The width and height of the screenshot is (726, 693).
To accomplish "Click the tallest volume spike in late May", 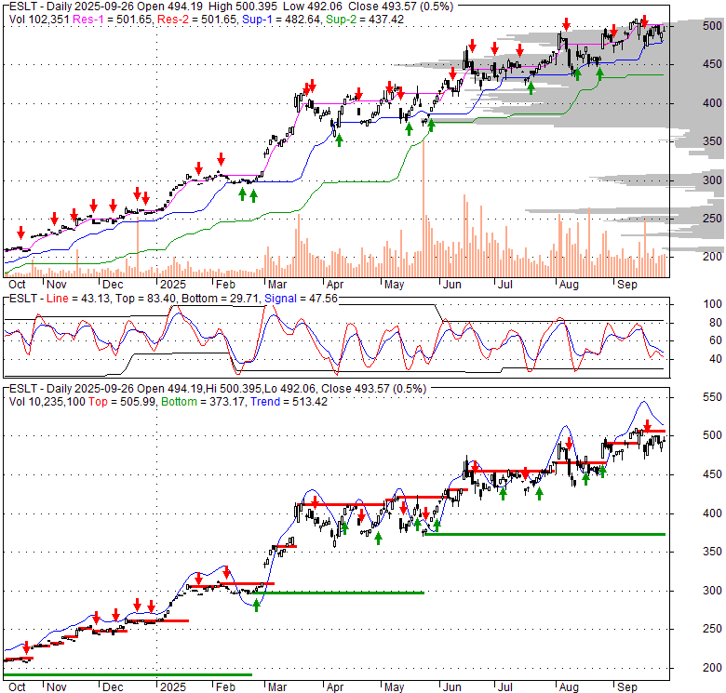I will coord(423,209).
